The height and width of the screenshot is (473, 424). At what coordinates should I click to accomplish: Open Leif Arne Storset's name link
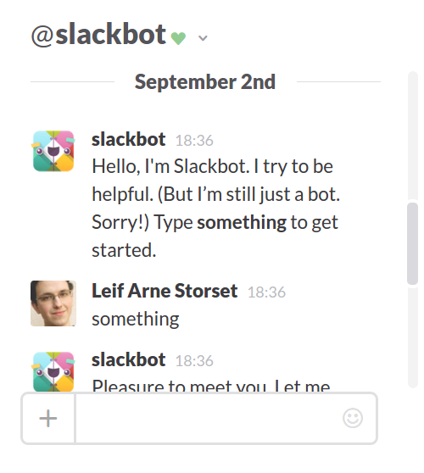[165, 291]
